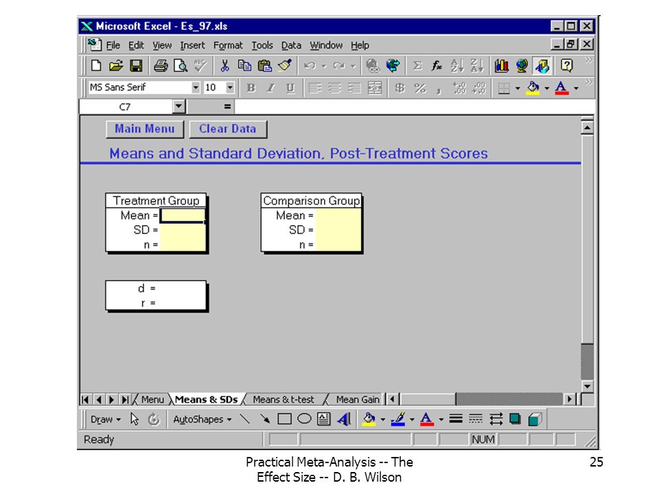Screen dimensions: 659x494
Task: Launch the Chart Wizard icon
Action: [x=501, y=66]
